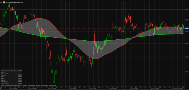The image size is (189, 90).
Task: Click the 'Precio indicativo' delayed prices notice
Action: 14,86
